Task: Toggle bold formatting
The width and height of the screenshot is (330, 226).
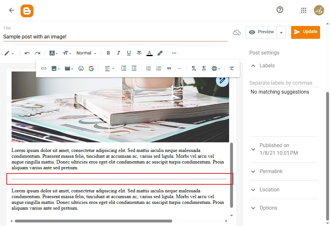Action: 108,53
